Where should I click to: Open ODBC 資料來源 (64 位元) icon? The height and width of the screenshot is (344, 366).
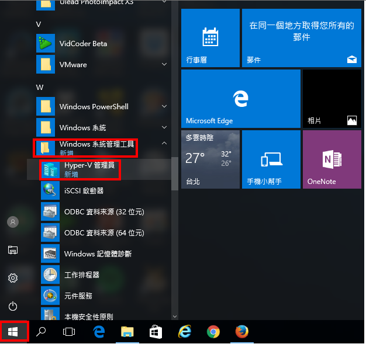coord(50,232)
